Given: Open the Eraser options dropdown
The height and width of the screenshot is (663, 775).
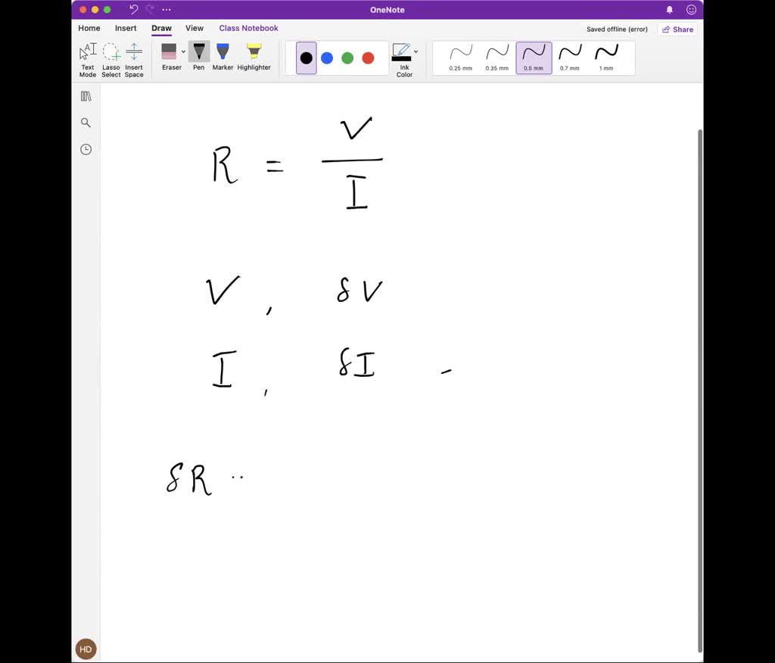Looking at the screenshot, I should (182, 51).
